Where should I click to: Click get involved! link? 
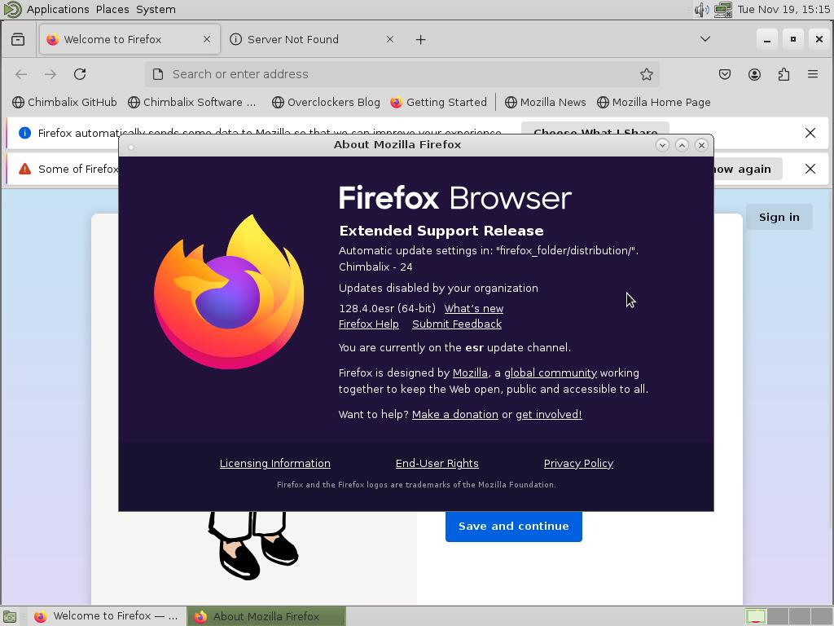pos(549,415)
